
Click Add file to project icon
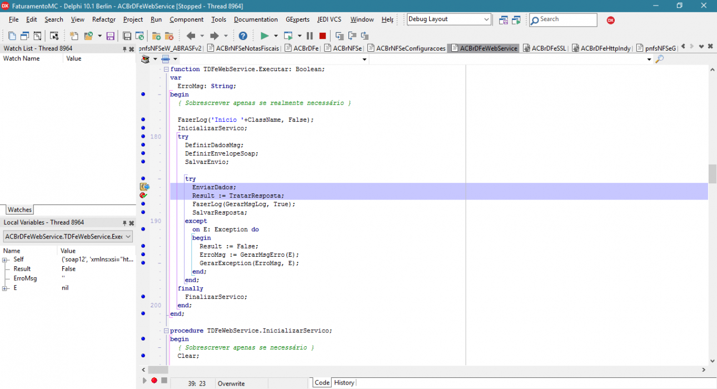pyautogui.click(x=156, y=36)
